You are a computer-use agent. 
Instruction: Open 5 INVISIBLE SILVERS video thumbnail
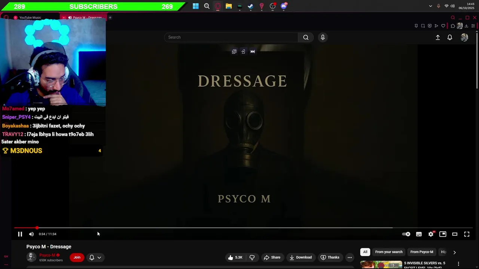[381, 265]
